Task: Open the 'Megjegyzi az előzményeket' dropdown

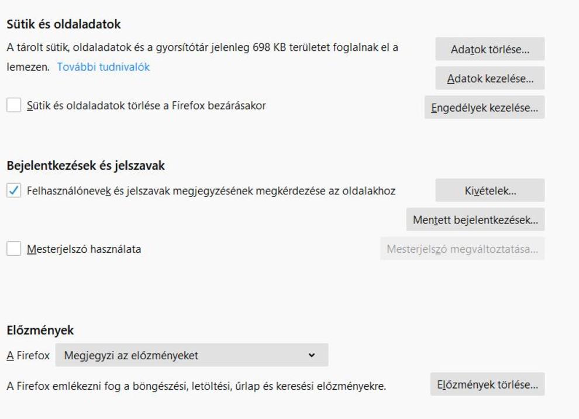Action: pos(191,355)
